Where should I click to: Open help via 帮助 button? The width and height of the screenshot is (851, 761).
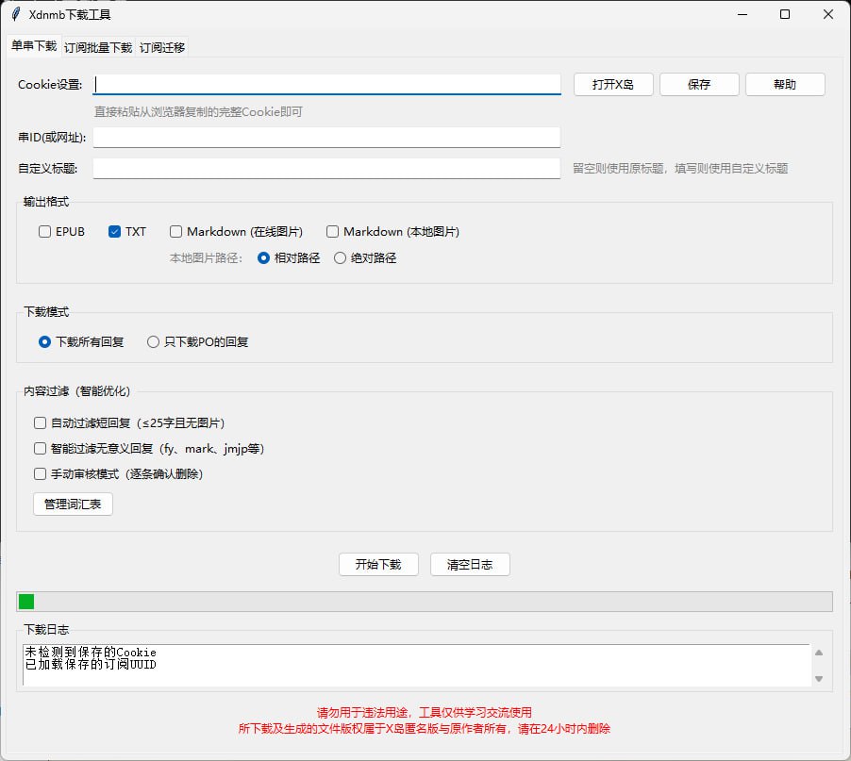(x=784, y=84)
